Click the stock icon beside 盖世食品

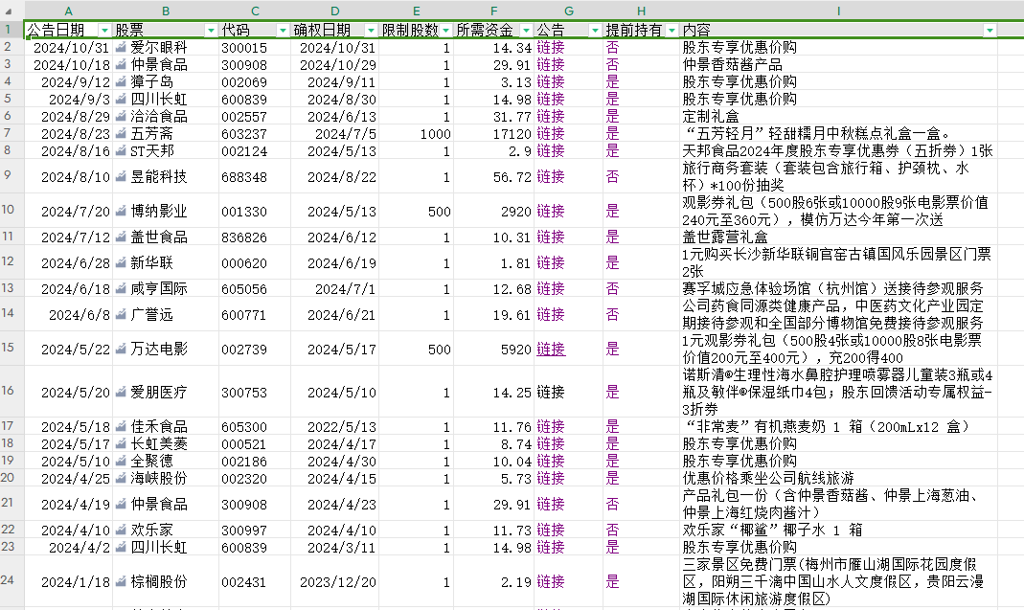tap(121, 237)
